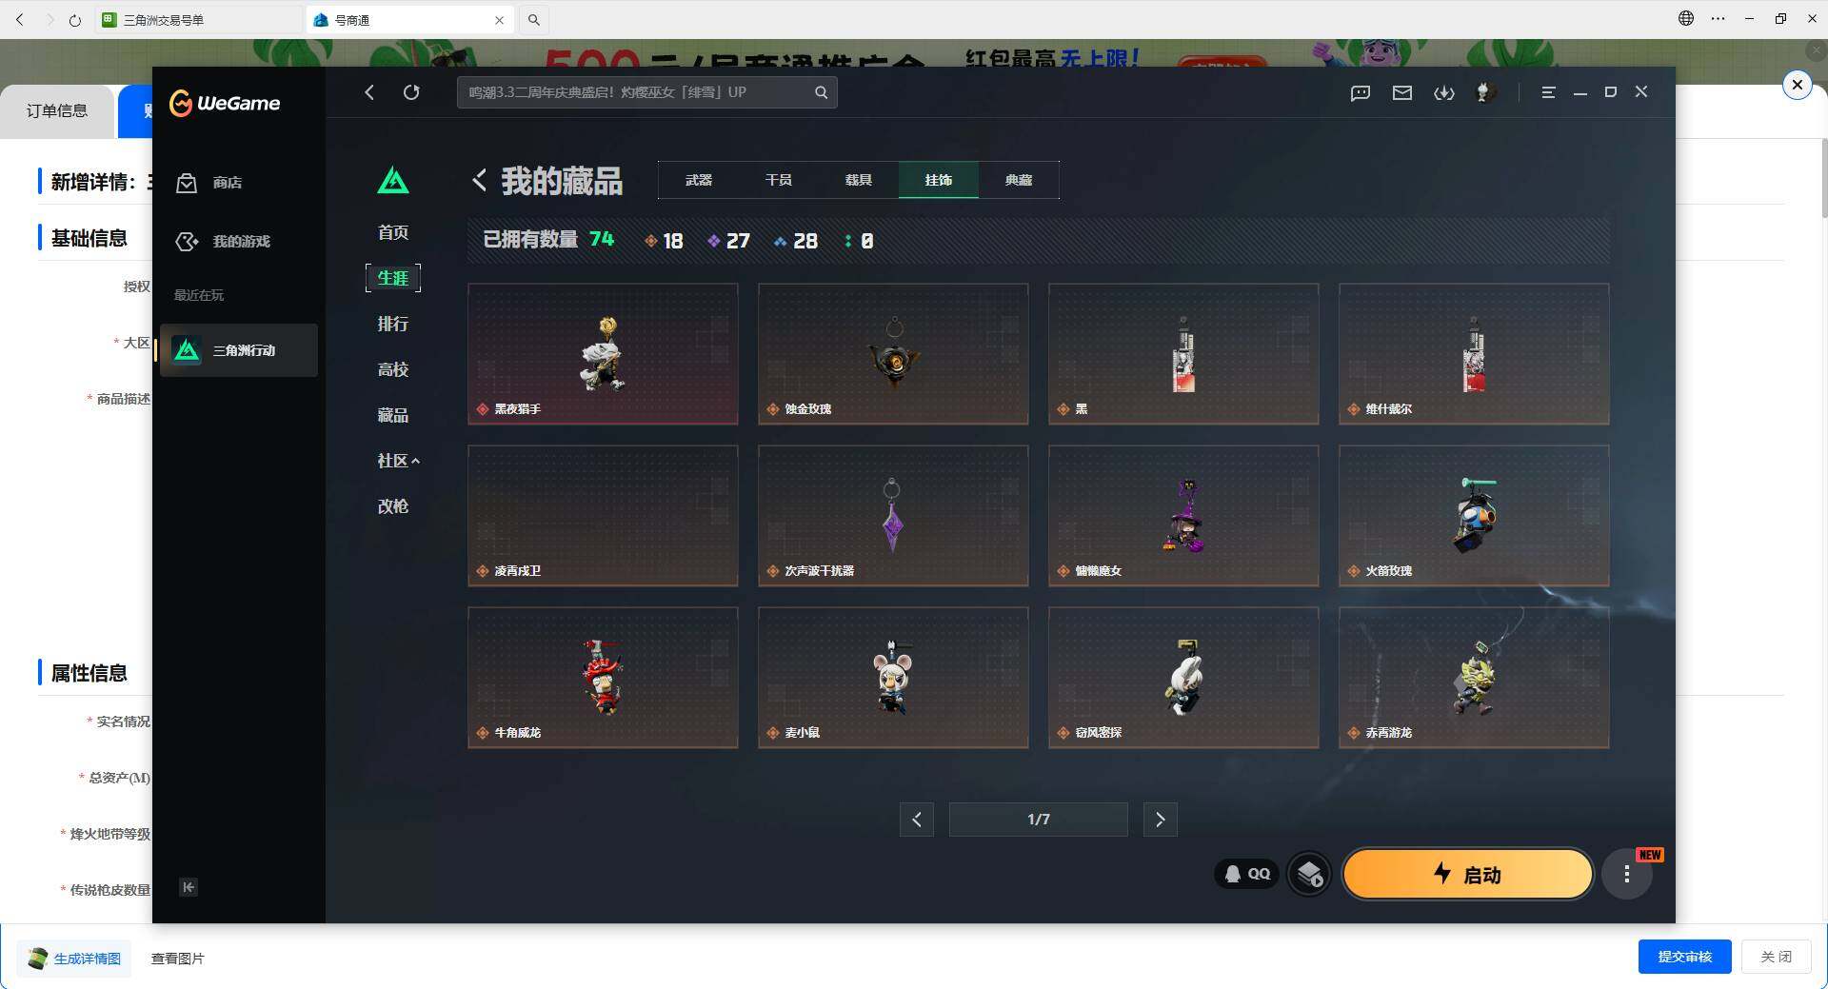This screenshot has height=989, width=1828.
Task: Click the search magnifier in WeGame
Action: (x=821, y=92)
